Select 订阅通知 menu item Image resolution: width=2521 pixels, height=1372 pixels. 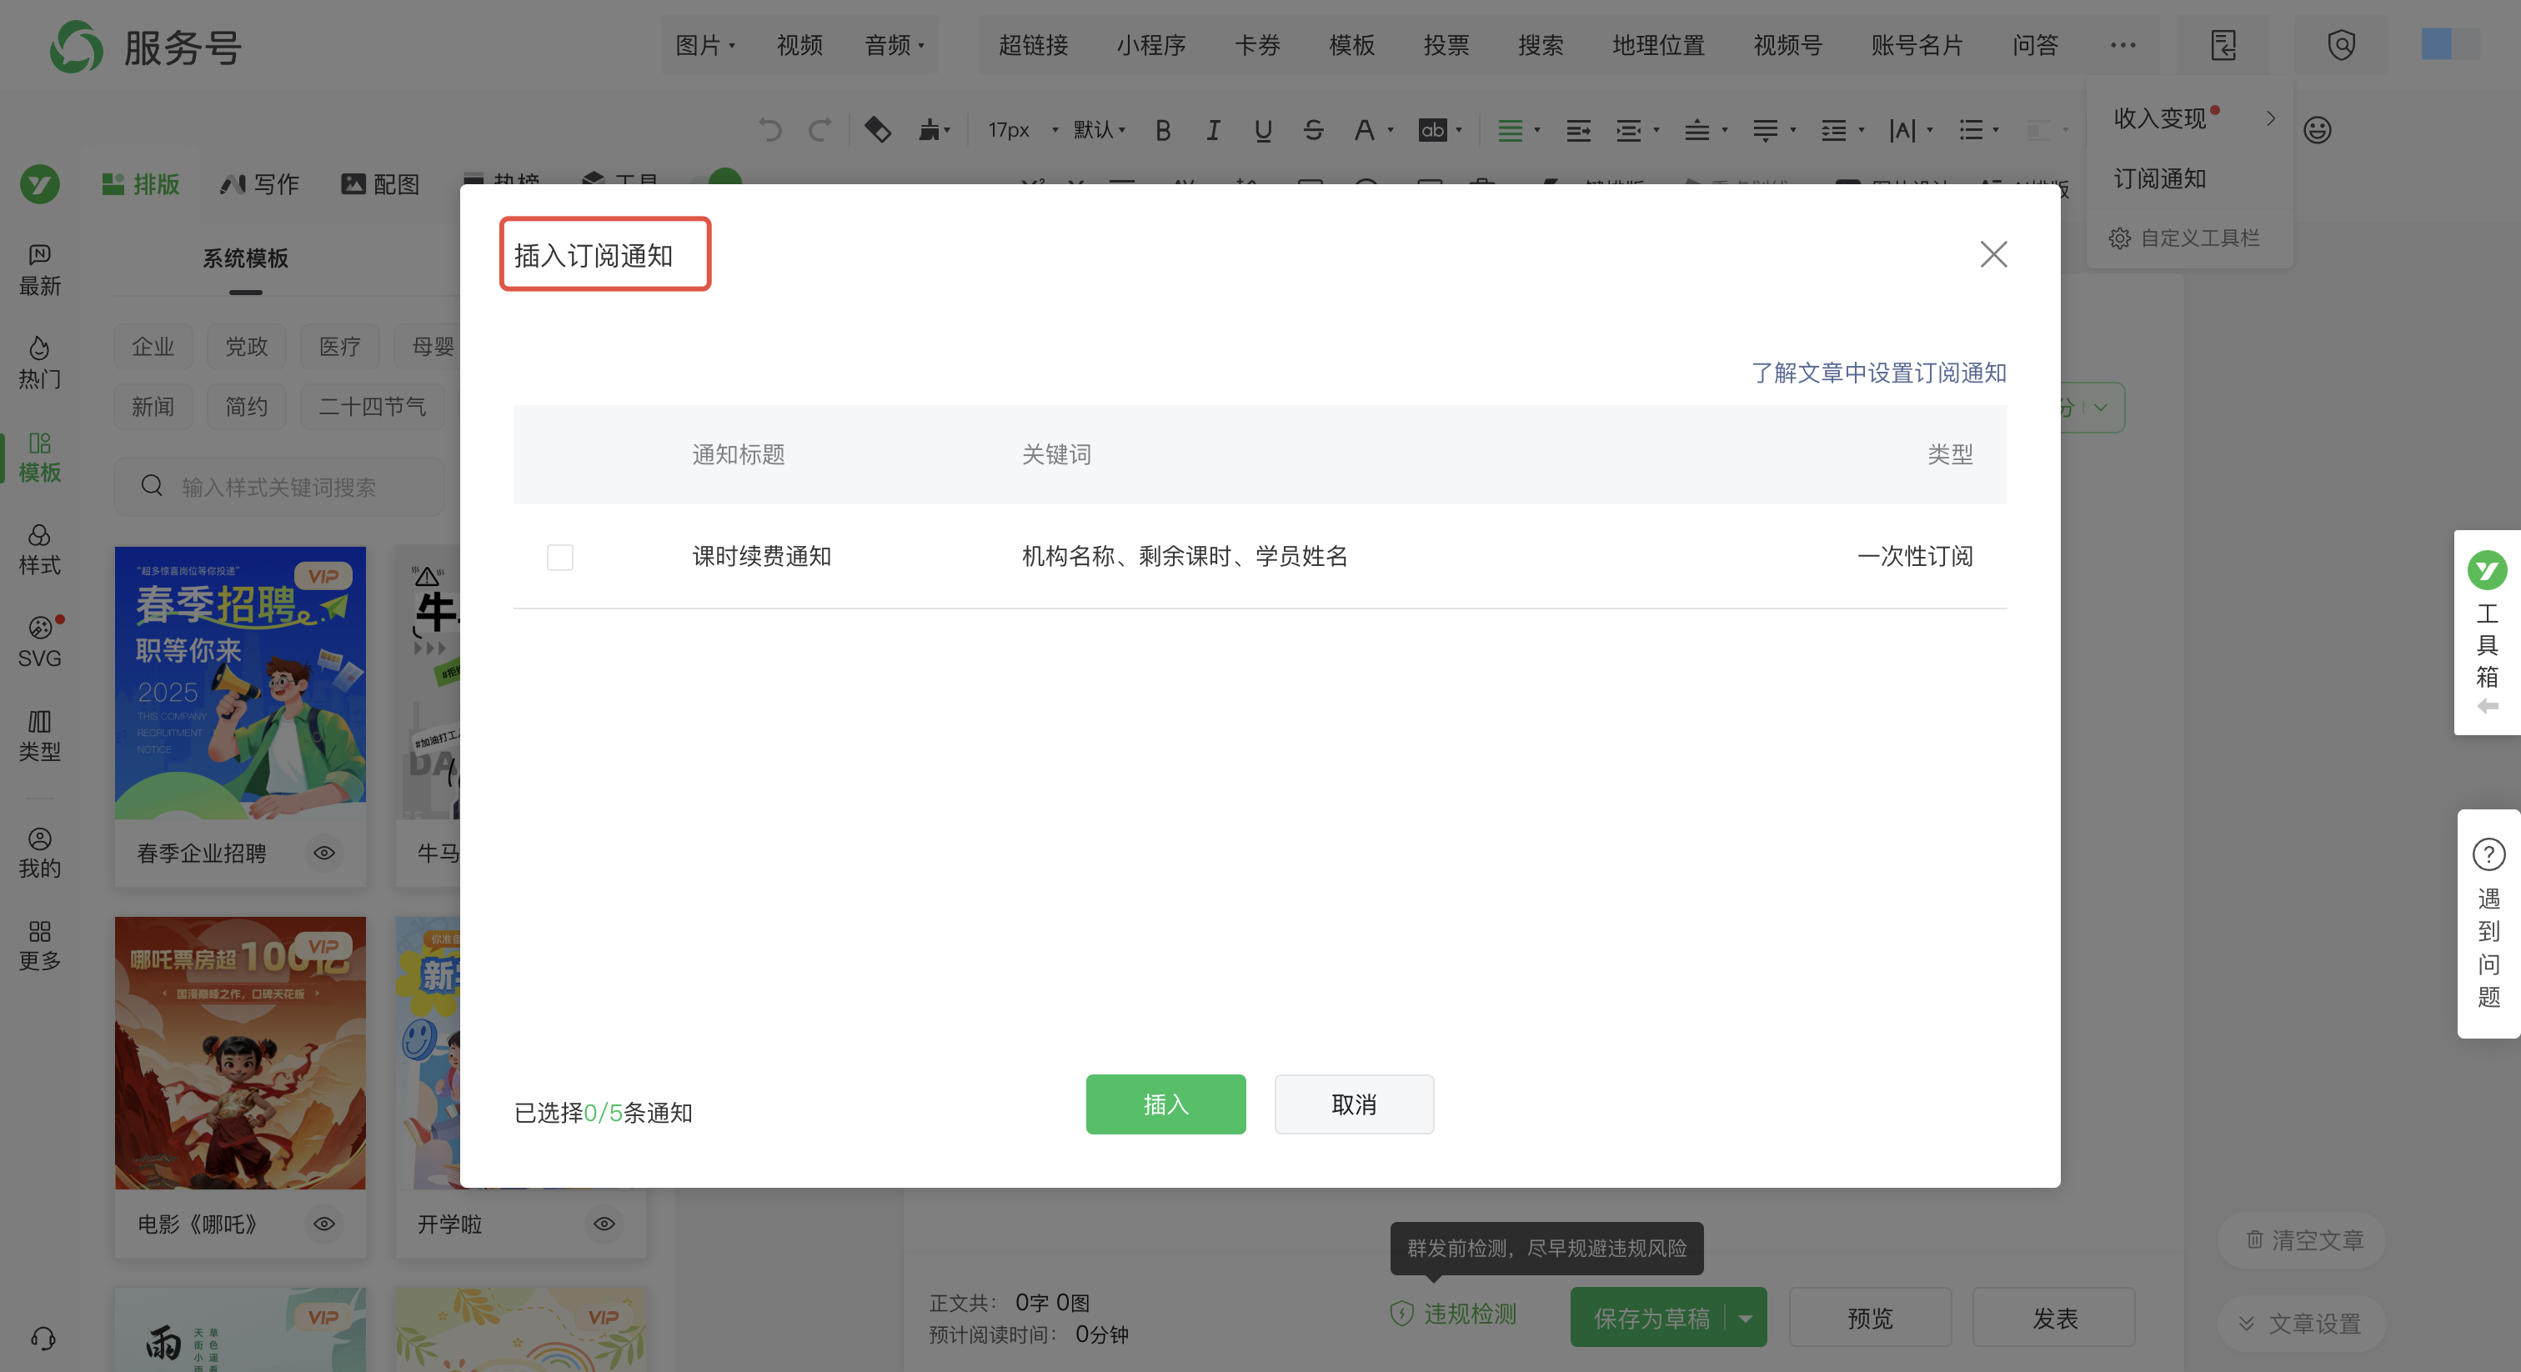2159,179
